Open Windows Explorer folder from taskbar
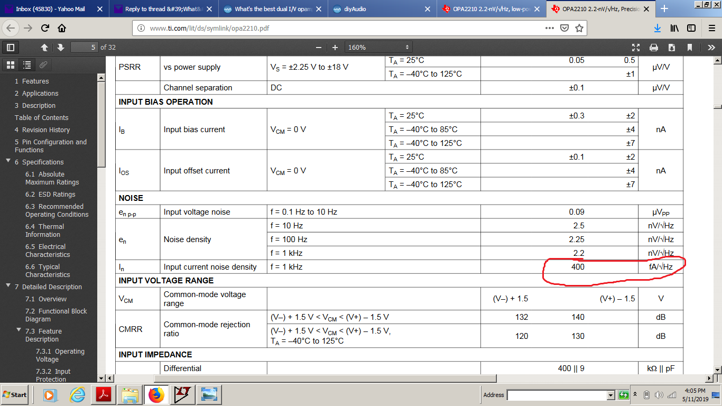The image size is (722, 406). point(129,395)
